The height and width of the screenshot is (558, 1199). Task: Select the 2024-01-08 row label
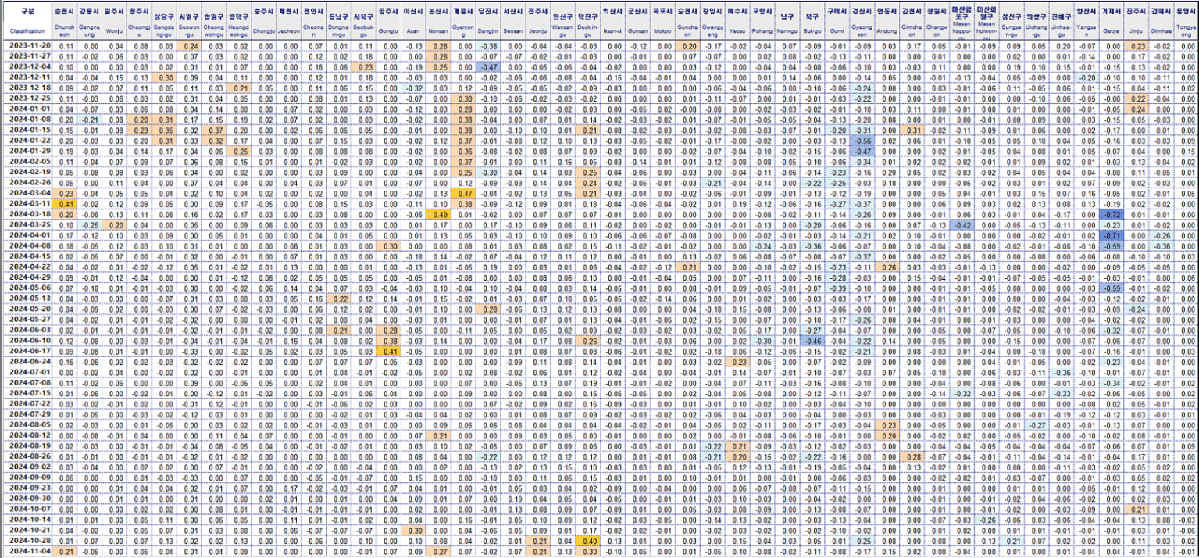point(27,120)
